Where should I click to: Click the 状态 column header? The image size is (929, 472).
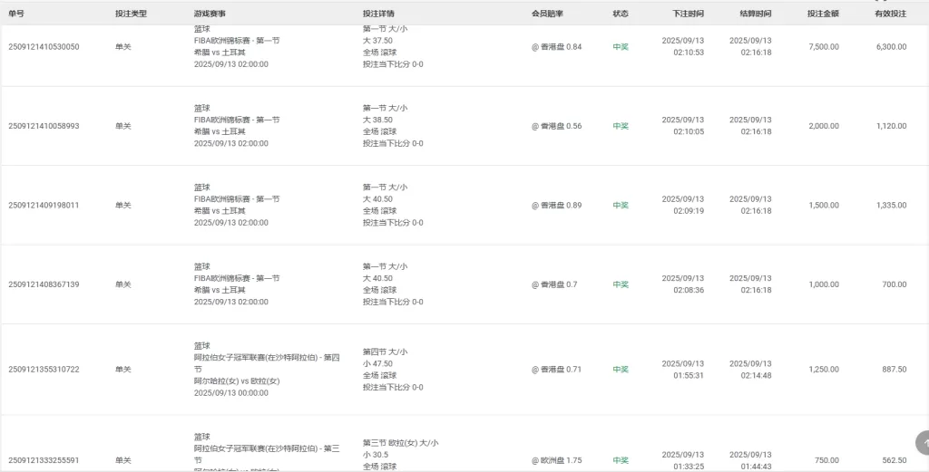click(x=621, y=14)
